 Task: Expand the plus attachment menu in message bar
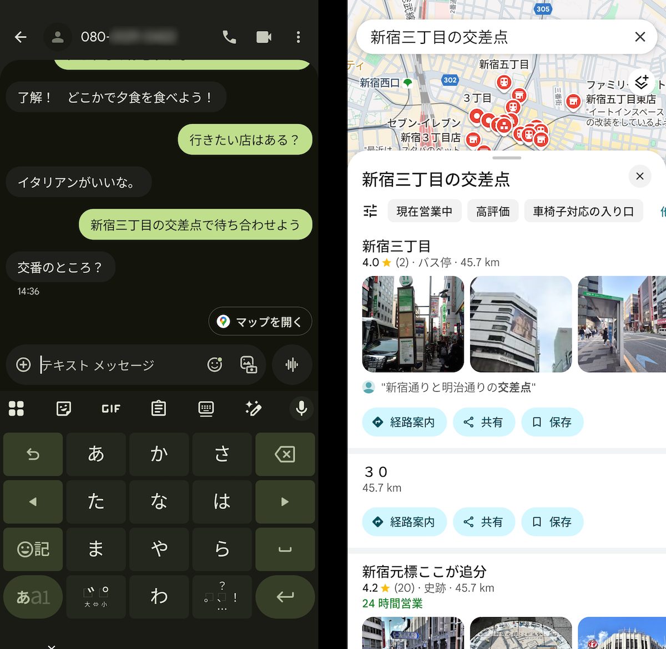click(x=23, y=365)
